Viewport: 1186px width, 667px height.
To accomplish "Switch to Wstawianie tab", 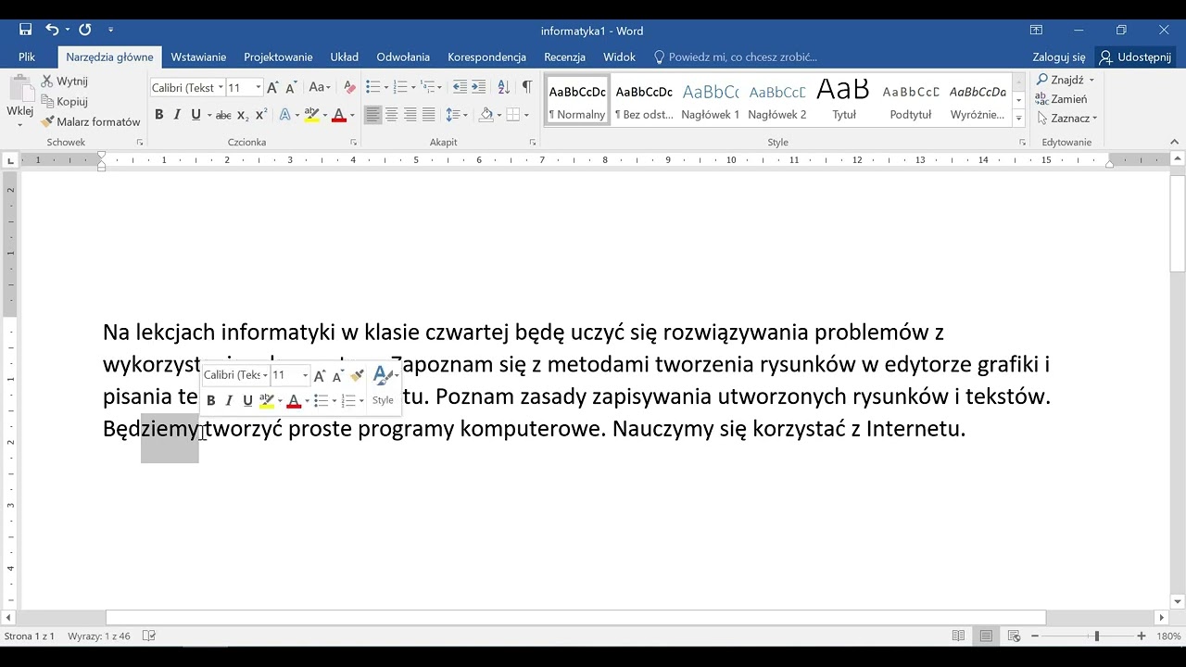I will [x=198, y=57].
